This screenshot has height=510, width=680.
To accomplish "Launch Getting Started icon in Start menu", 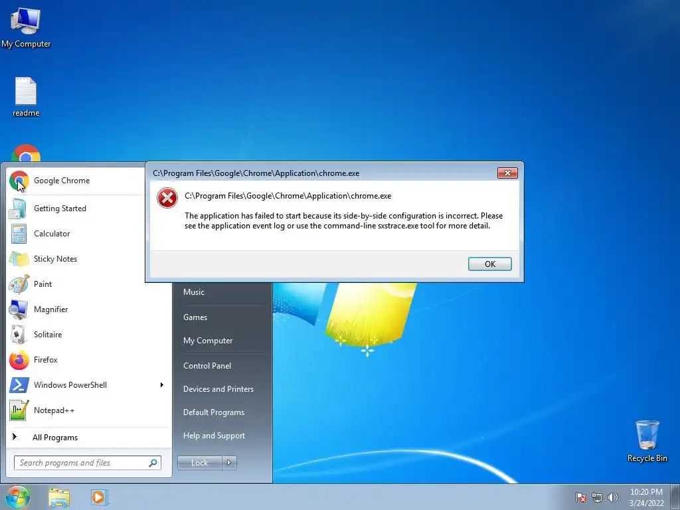I will pyautogui.click(x=19, y=209).
